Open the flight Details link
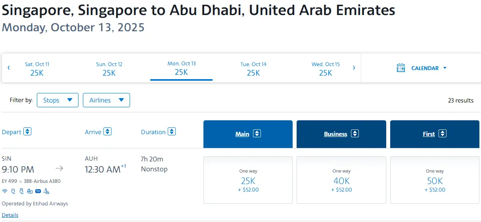Image resolution: width=481 pixels, height=222 pixels. [10, 215]
